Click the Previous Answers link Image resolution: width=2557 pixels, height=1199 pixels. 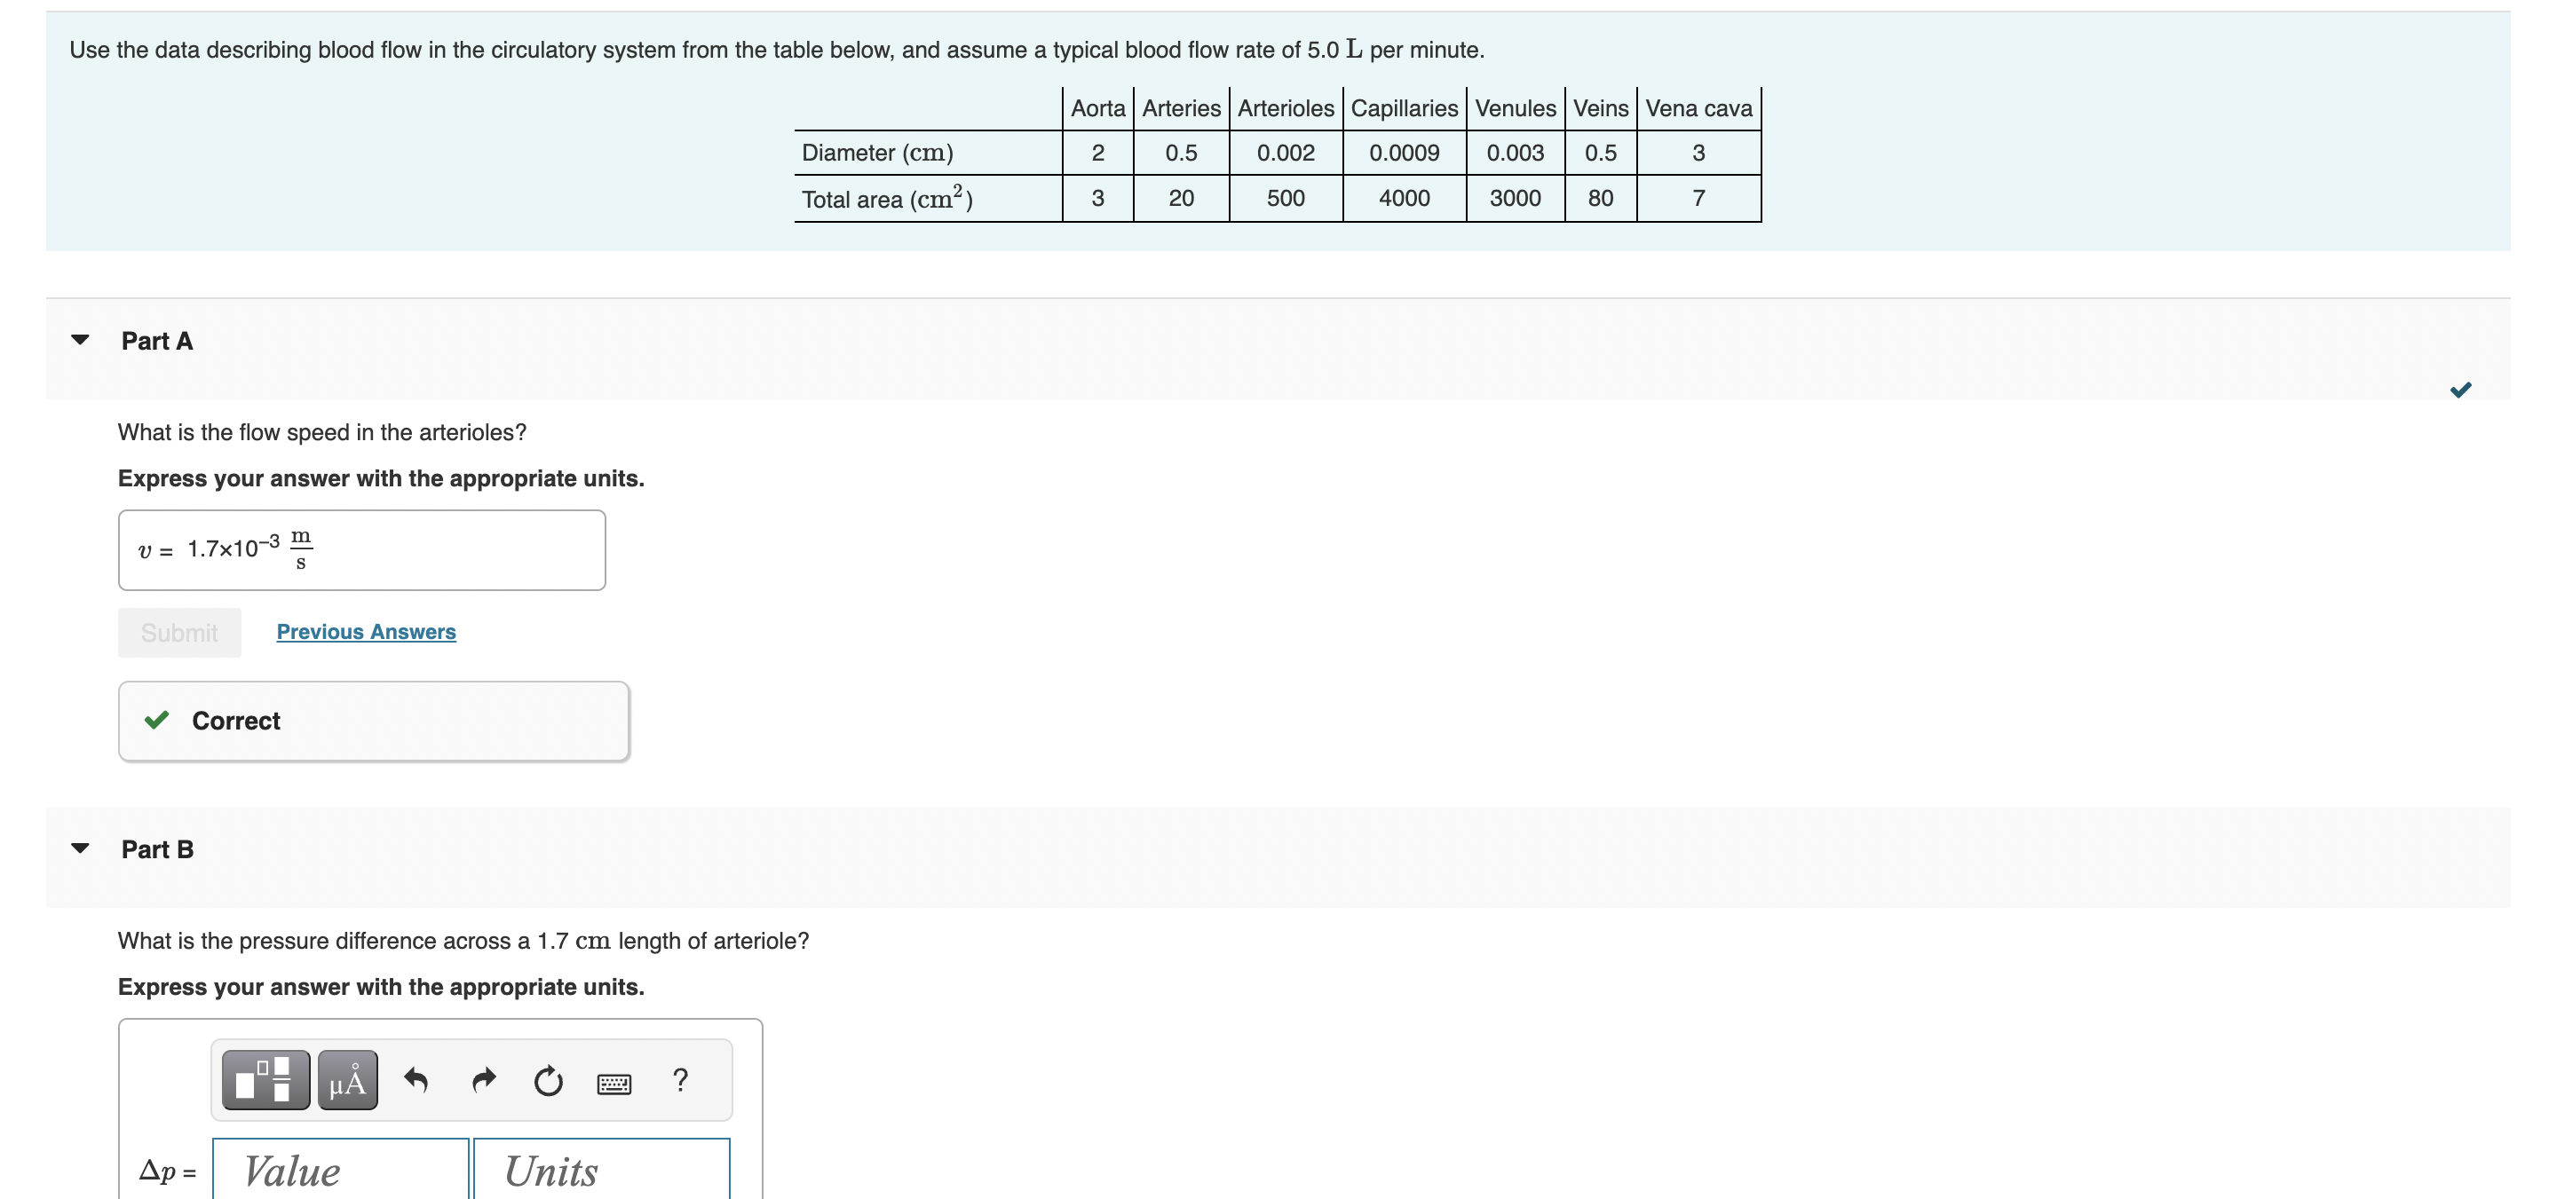tap(364, 632)
